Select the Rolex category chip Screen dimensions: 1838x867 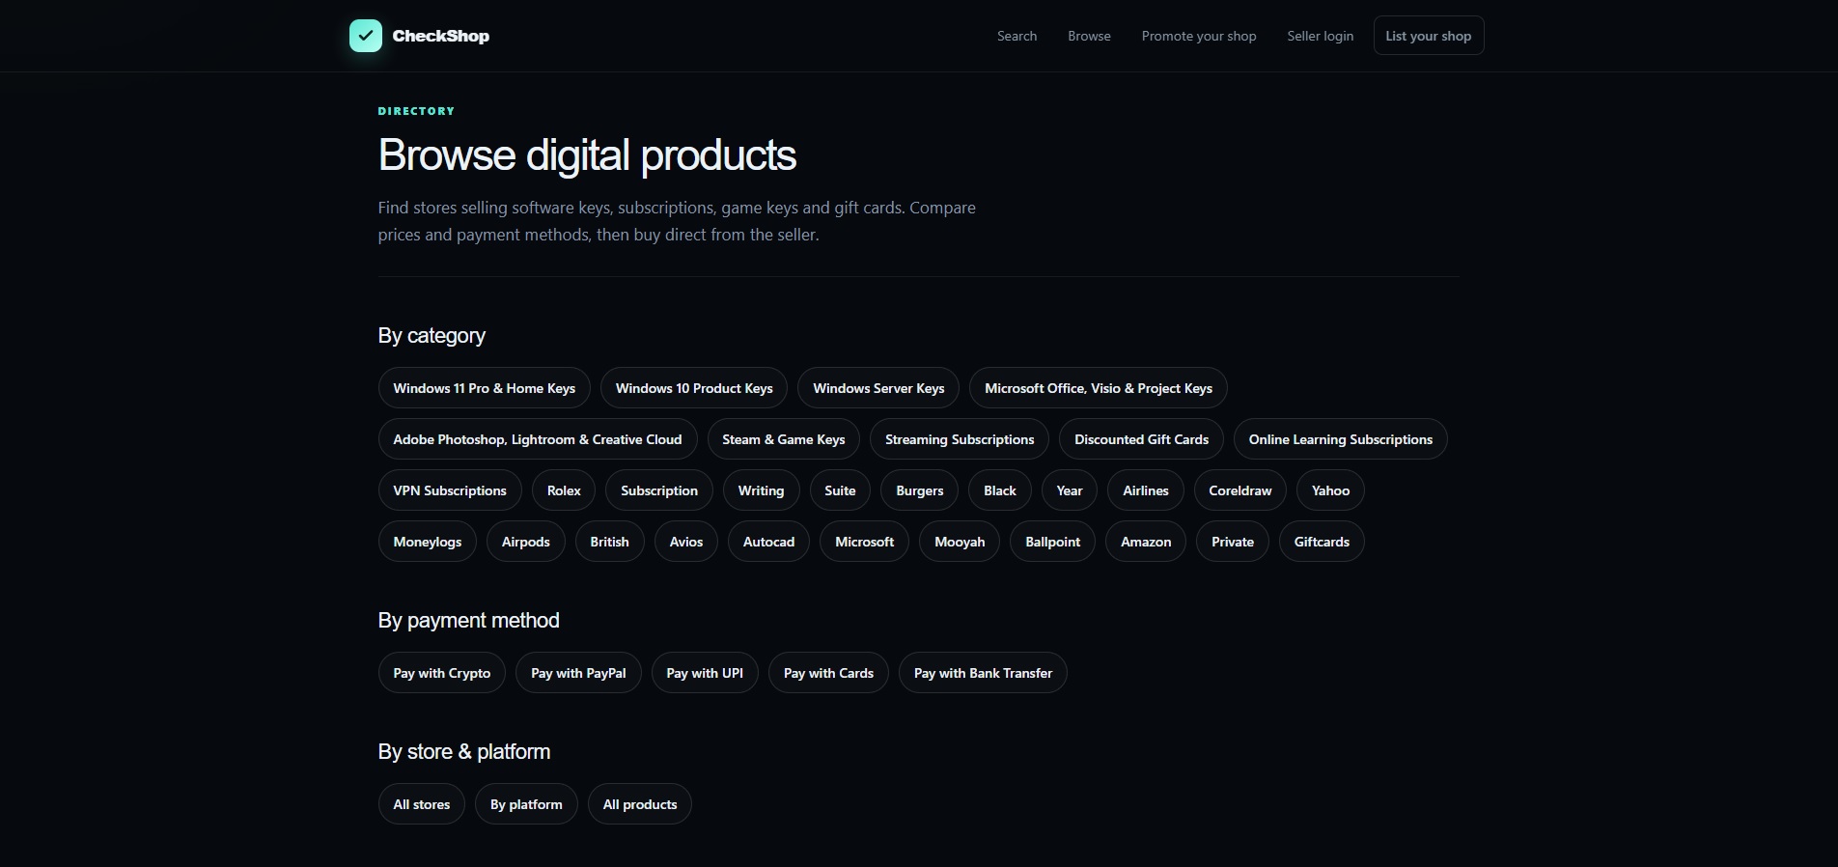pyautogui.click(x=564, y=490)
